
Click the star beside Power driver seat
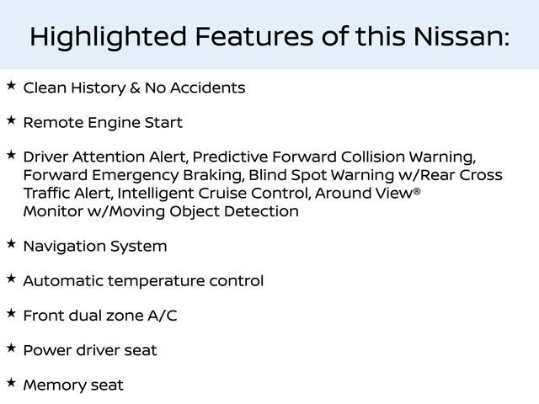click(x=10, y=348)
